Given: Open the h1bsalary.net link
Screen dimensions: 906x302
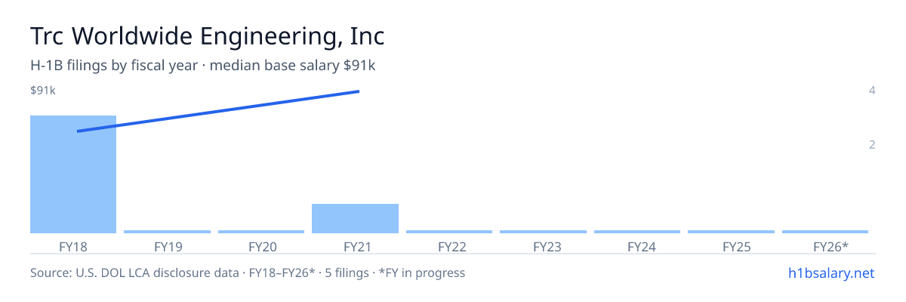Looking at the screenshot, I should coord(831,273).
